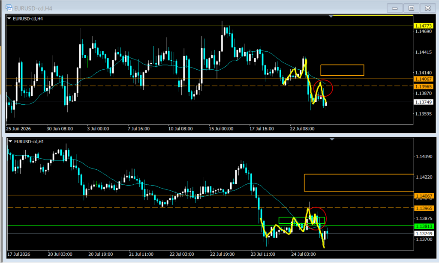Select the orange 1.13965 label on H1 chart
This screenshot has width=439, height=263.
coord(424,208)
